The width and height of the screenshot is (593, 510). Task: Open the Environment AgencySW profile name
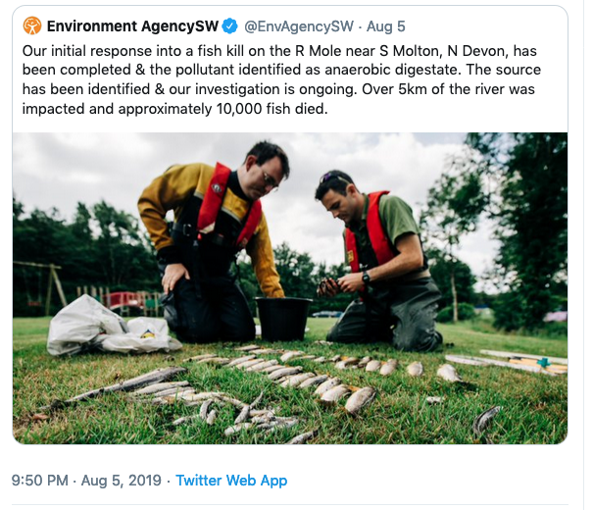click(x=132, y=25)
